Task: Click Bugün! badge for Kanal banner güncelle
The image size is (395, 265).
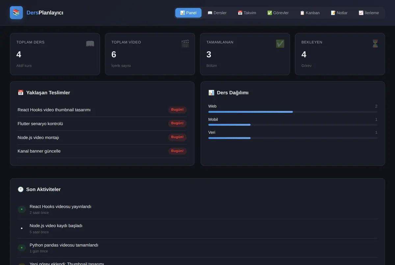Action: point(177,151)
